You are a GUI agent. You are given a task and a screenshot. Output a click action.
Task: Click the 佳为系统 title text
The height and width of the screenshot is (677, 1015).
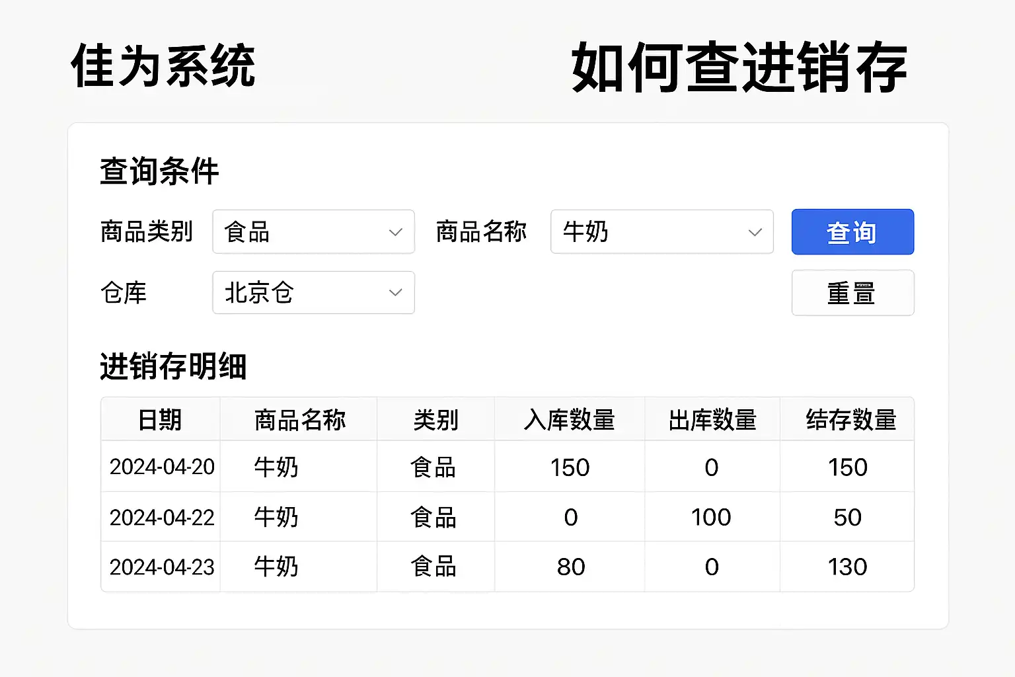[x=163, y=66]
